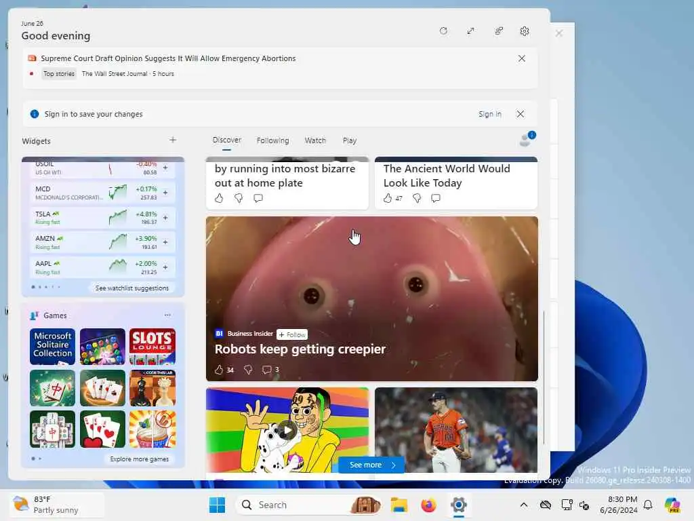Add USOIL to watchlist
The width and height of the screenshot is (694, 521).
(165, 168)
